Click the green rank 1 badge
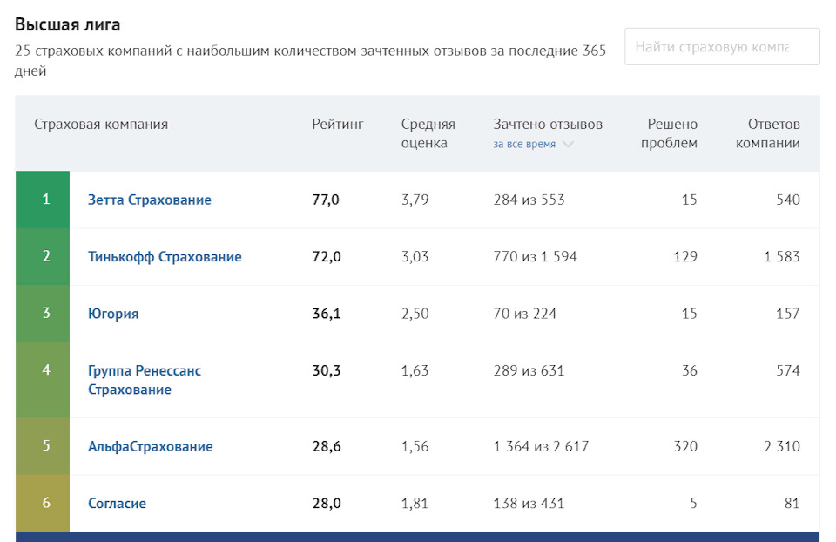The width and height of the screenshot is (836, 542). (x=46, y=200)
